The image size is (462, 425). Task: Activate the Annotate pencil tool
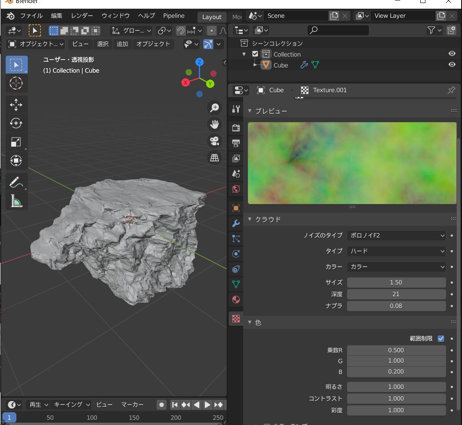tap(16, 181)
